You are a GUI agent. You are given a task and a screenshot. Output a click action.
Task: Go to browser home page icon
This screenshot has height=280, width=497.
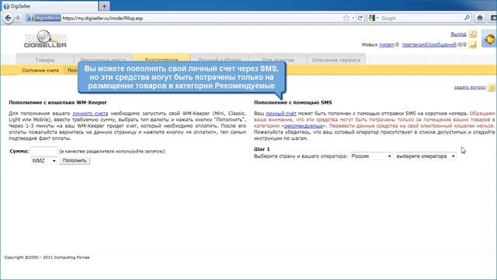tap(480, 18)
